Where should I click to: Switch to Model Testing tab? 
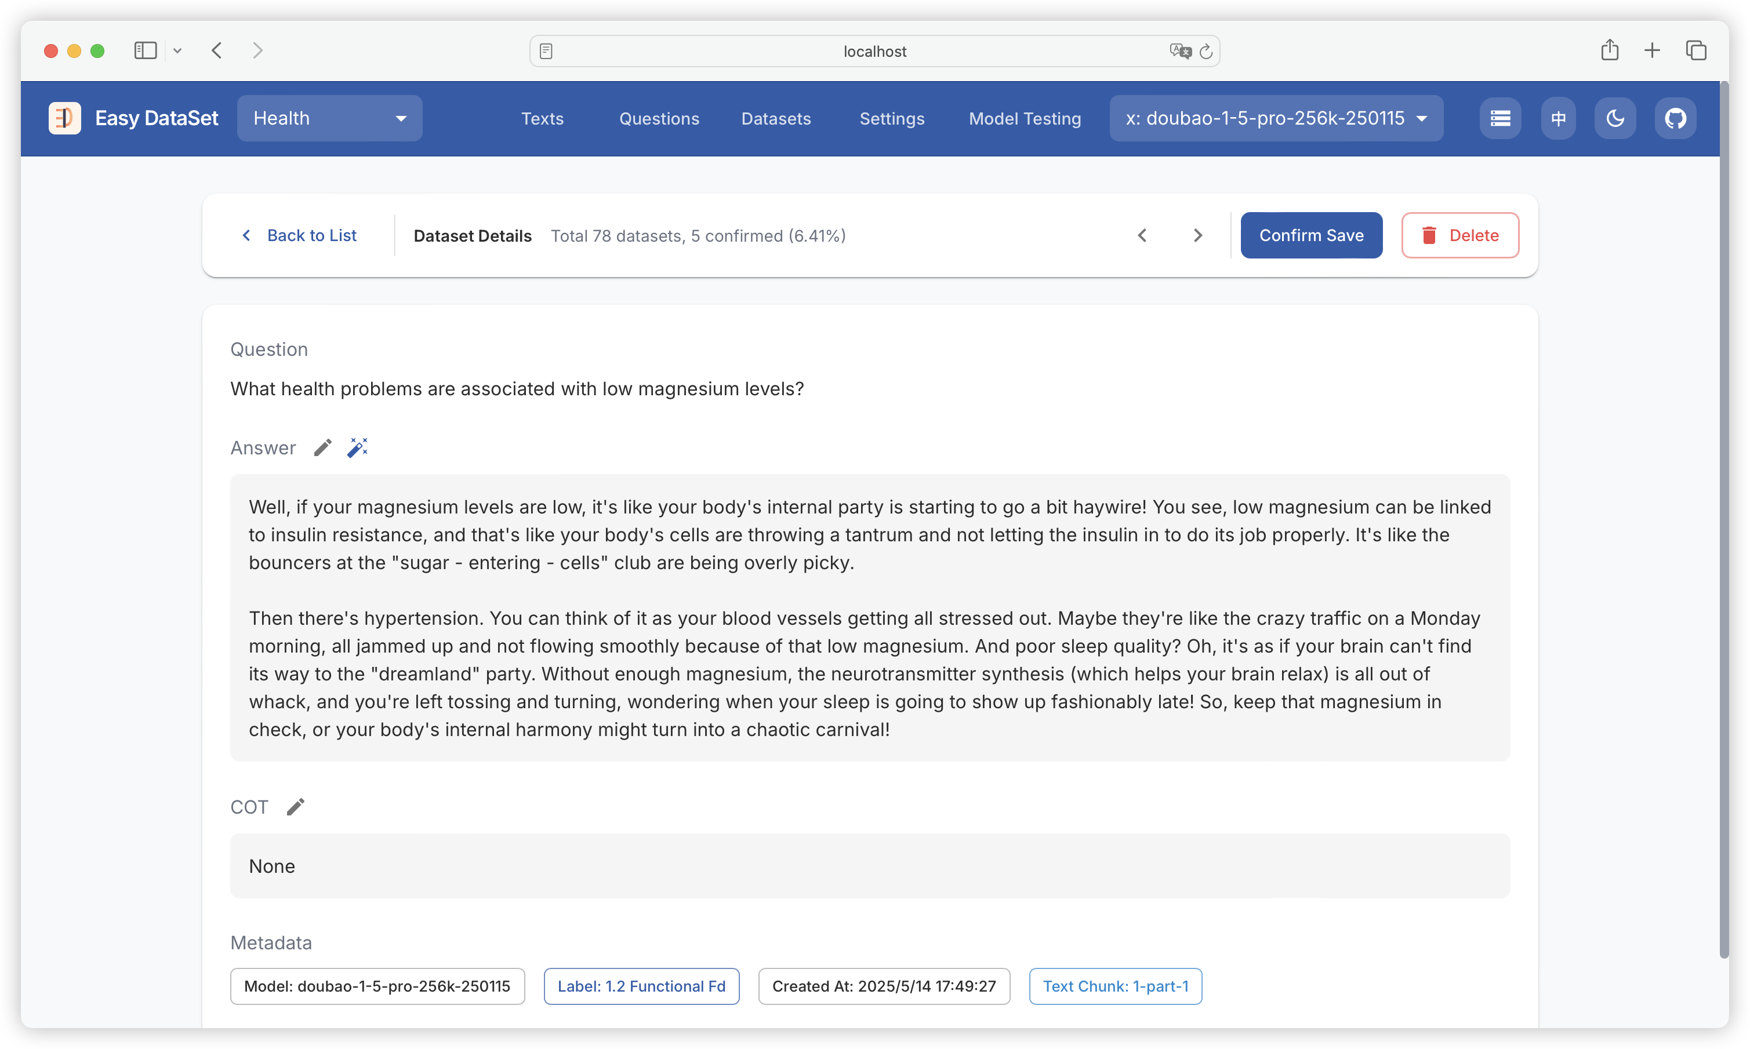[1025, 119]
